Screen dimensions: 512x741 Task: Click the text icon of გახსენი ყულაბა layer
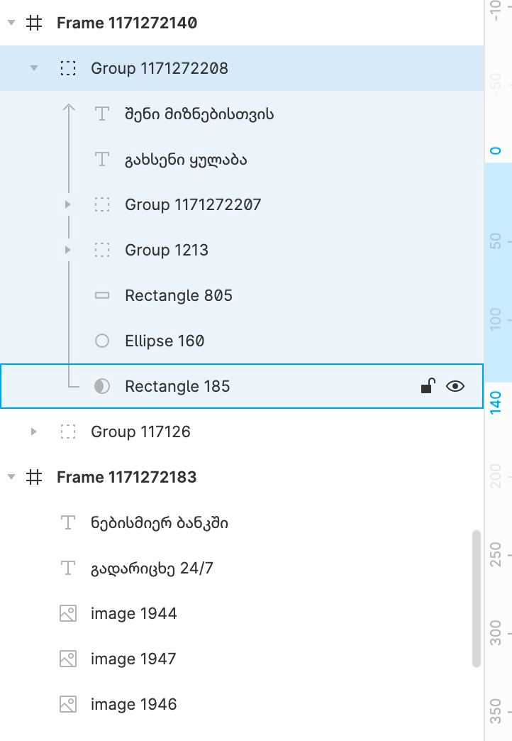point(102,159)
